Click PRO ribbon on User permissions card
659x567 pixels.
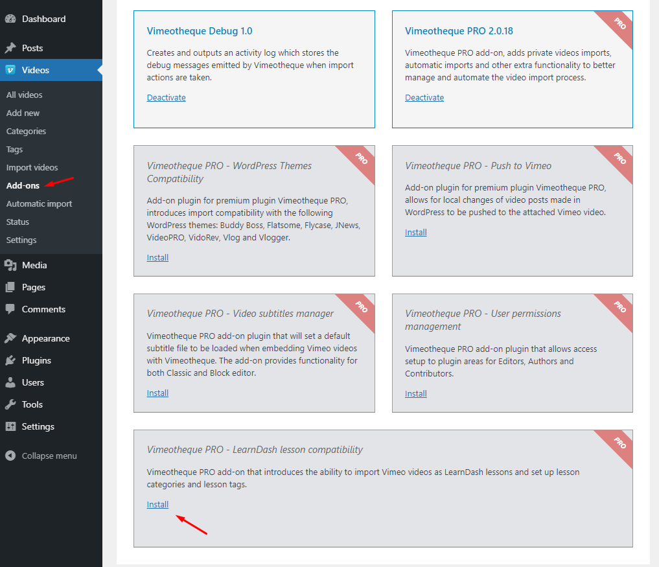(x=619, y=307)
